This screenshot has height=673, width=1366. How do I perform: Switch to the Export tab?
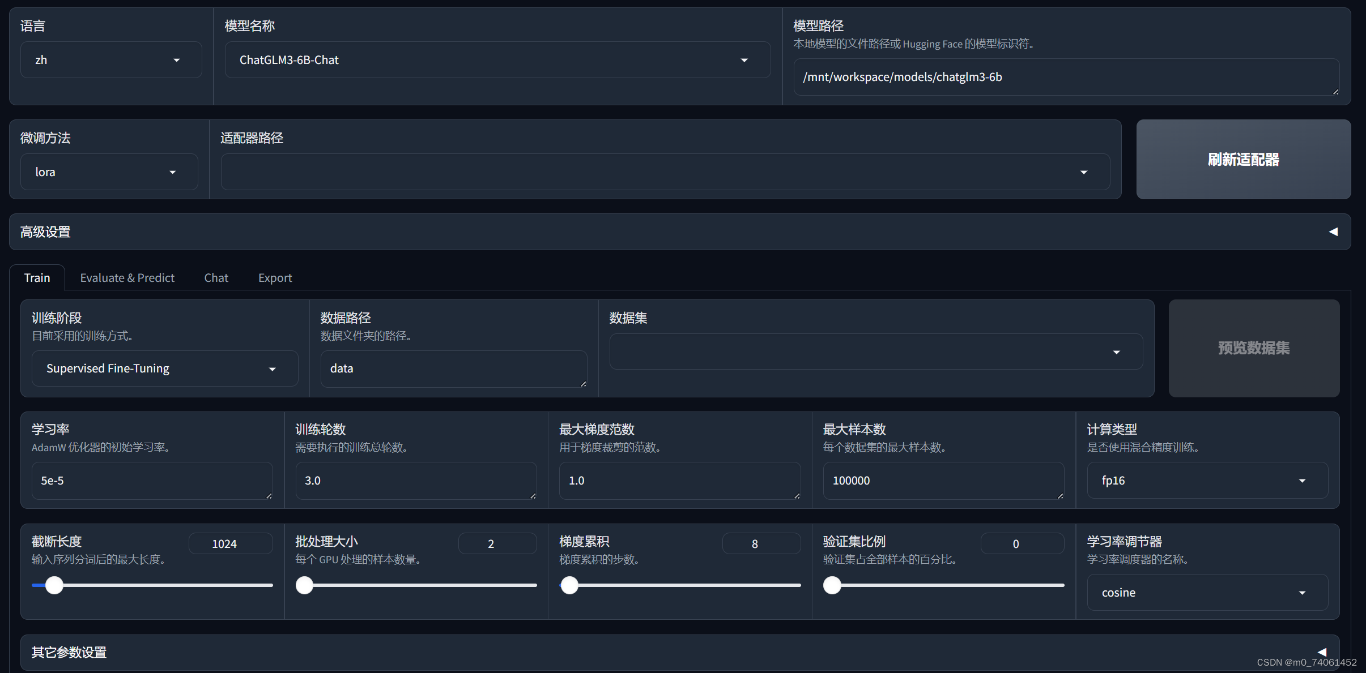(x=275, y=278)
